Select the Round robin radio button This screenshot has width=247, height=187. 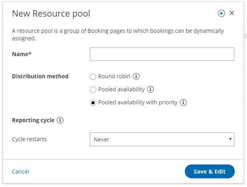[x=93, y=76]
